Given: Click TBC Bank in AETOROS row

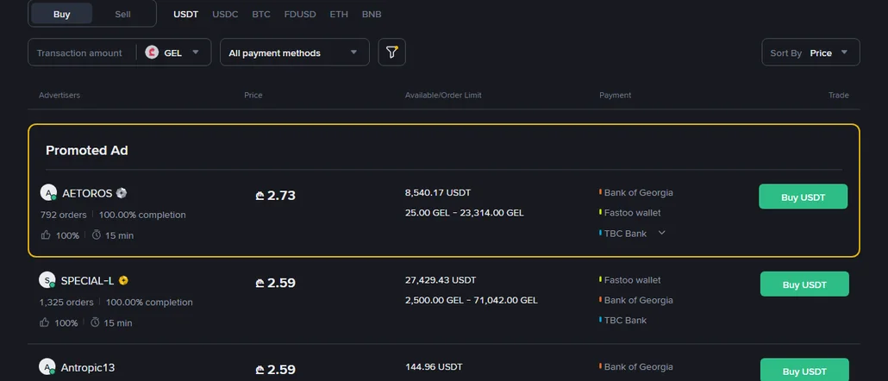Looking at the screenshot, I should tap(625, 234).
